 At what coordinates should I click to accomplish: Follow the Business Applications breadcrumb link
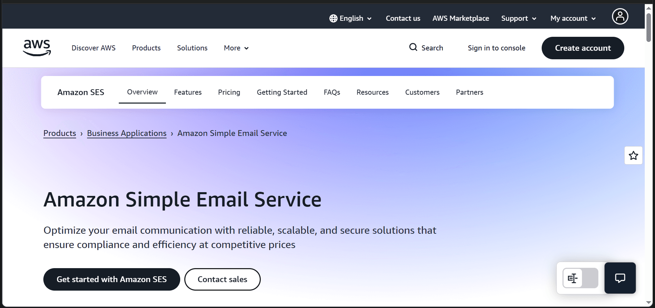point(127,133)
